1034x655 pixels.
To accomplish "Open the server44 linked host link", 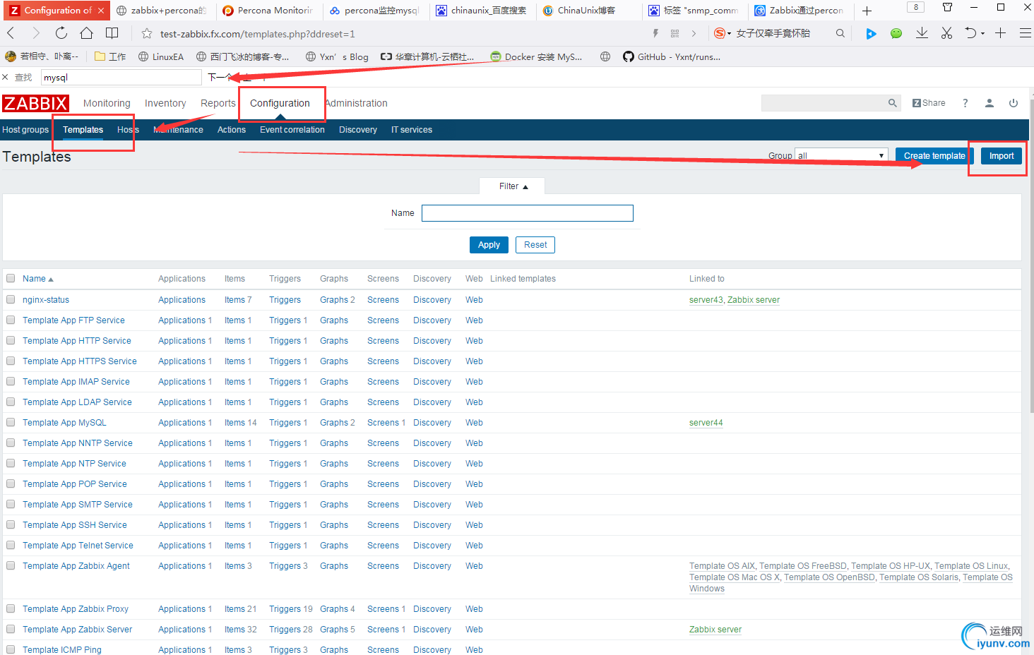I will (x=706, y=423).
